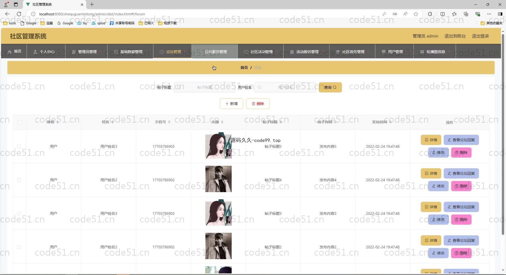Open site information icon in address bar
Viewport: 506px width, 275px height.
[33, 14]
